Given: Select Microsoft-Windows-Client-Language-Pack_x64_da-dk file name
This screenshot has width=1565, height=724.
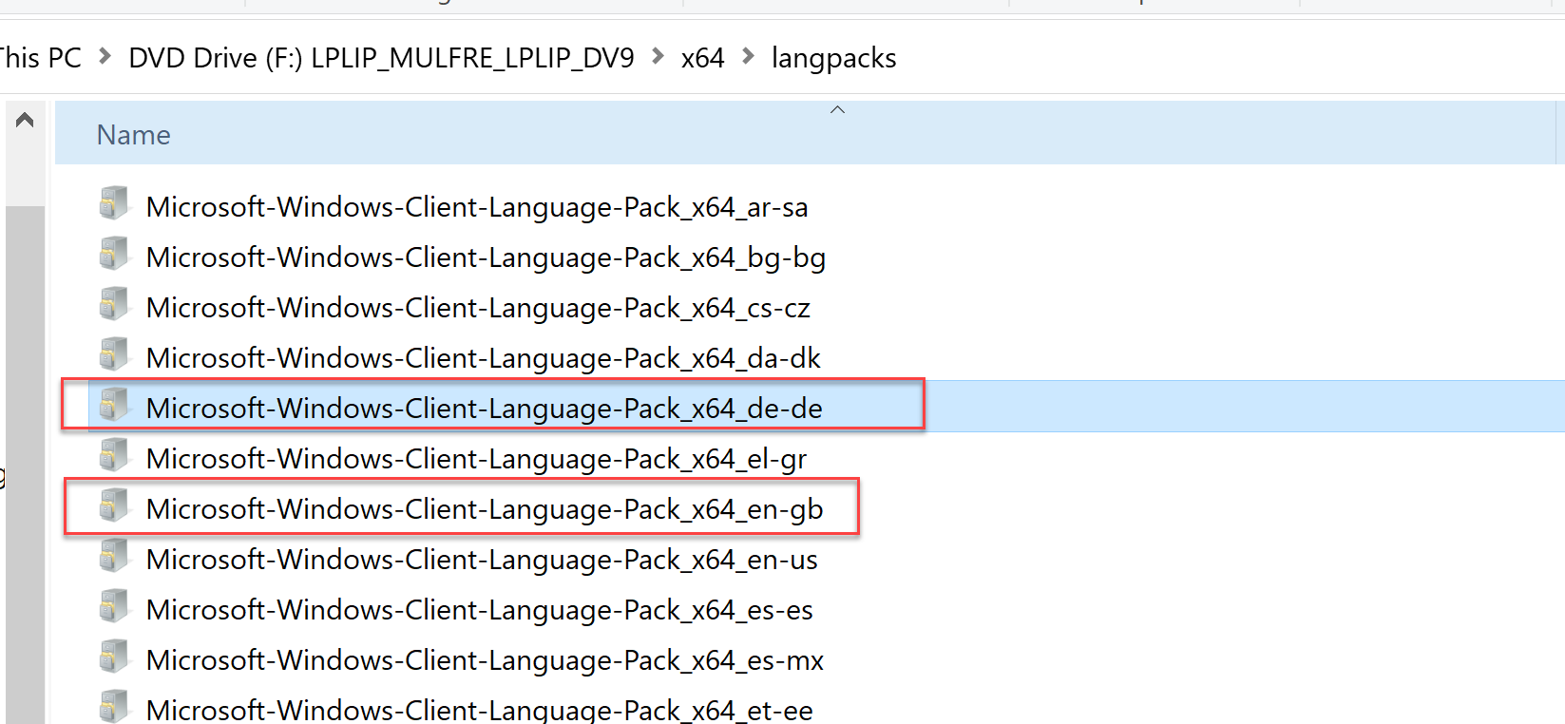Looking at the screenshot, I should 484,359.
